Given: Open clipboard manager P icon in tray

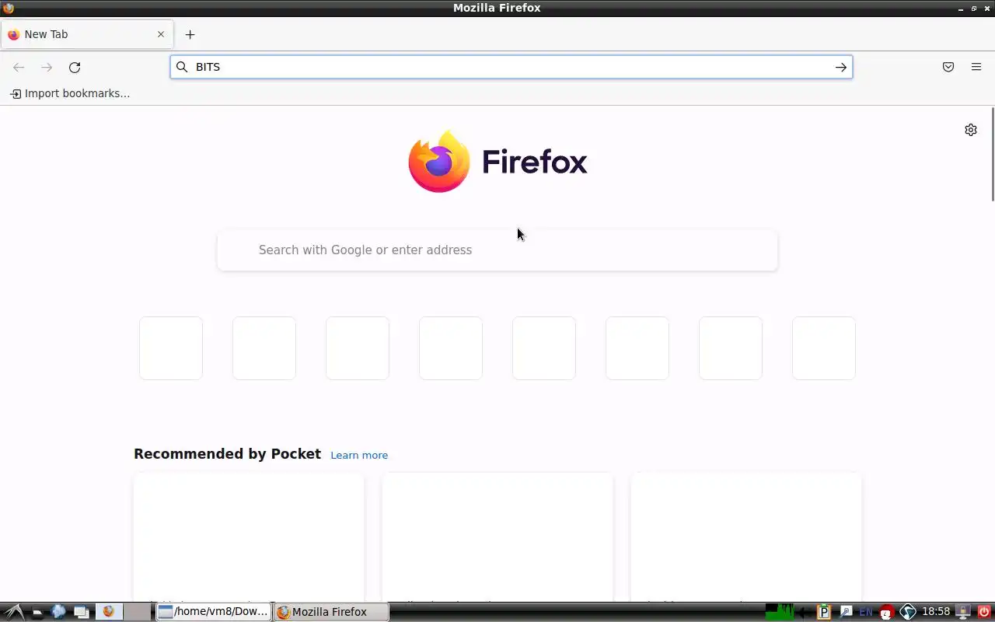Looking at the screenshot, I should (824, 612).
